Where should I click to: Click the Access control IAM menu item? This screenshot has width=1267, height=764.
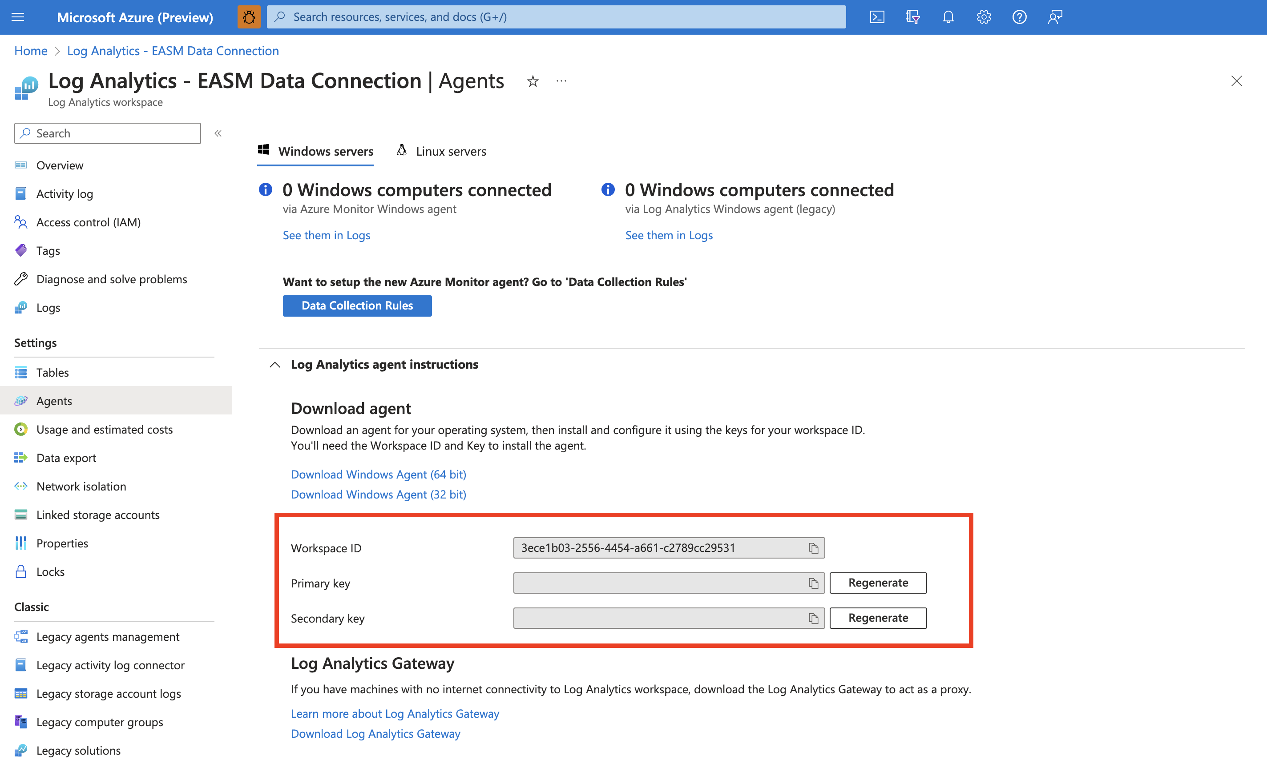point(89,221)
